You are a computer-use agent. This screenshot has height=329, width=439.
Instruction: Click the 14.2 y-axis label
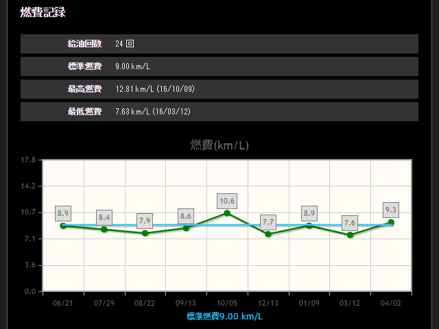click(28, 186)
